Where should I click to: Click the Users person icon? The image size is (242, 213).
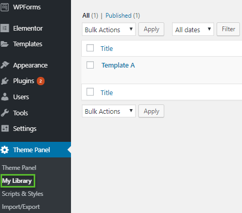[x=5, y=97]
